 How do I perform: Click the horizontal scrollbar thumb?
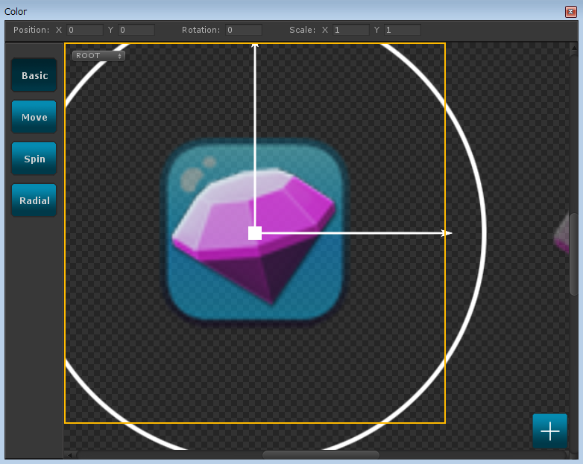pos(321,455)
